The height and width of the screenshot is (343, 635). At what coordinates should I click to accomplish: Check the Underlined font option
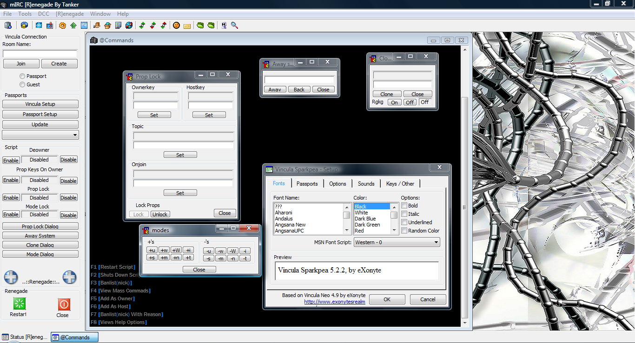click(x=404, y=222)
